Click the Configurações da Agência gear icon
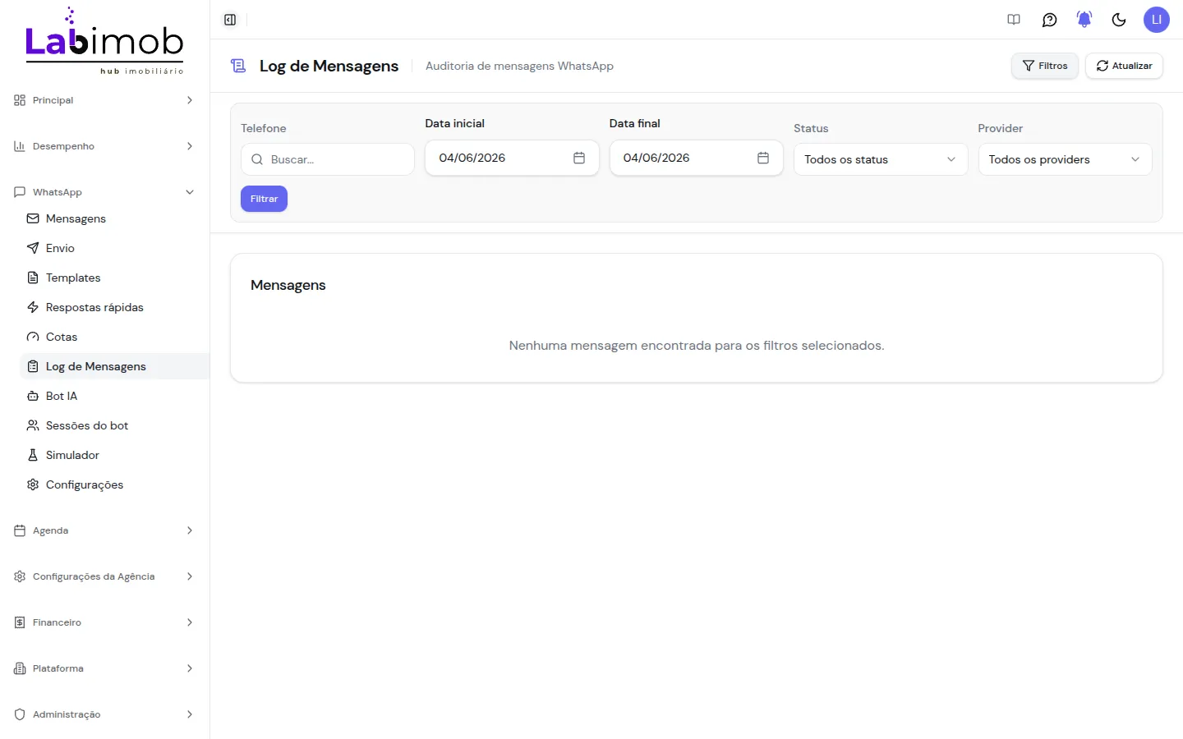The image size is (1183, 739). [20, 576]
